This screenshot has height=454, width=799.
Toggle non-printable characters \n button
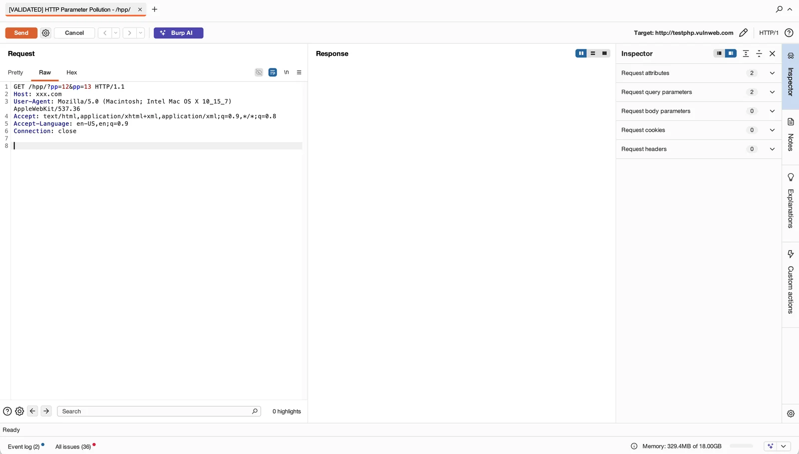click(286, 72)
